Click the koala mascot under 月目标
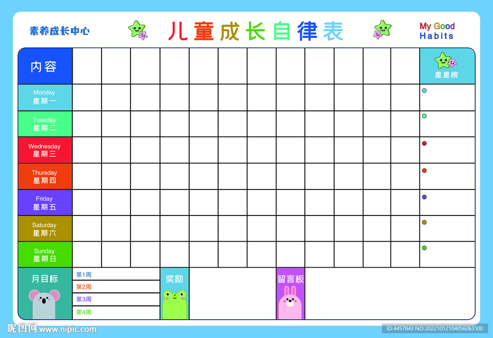Viewport: 493px width, 338px height. [44, 304]
